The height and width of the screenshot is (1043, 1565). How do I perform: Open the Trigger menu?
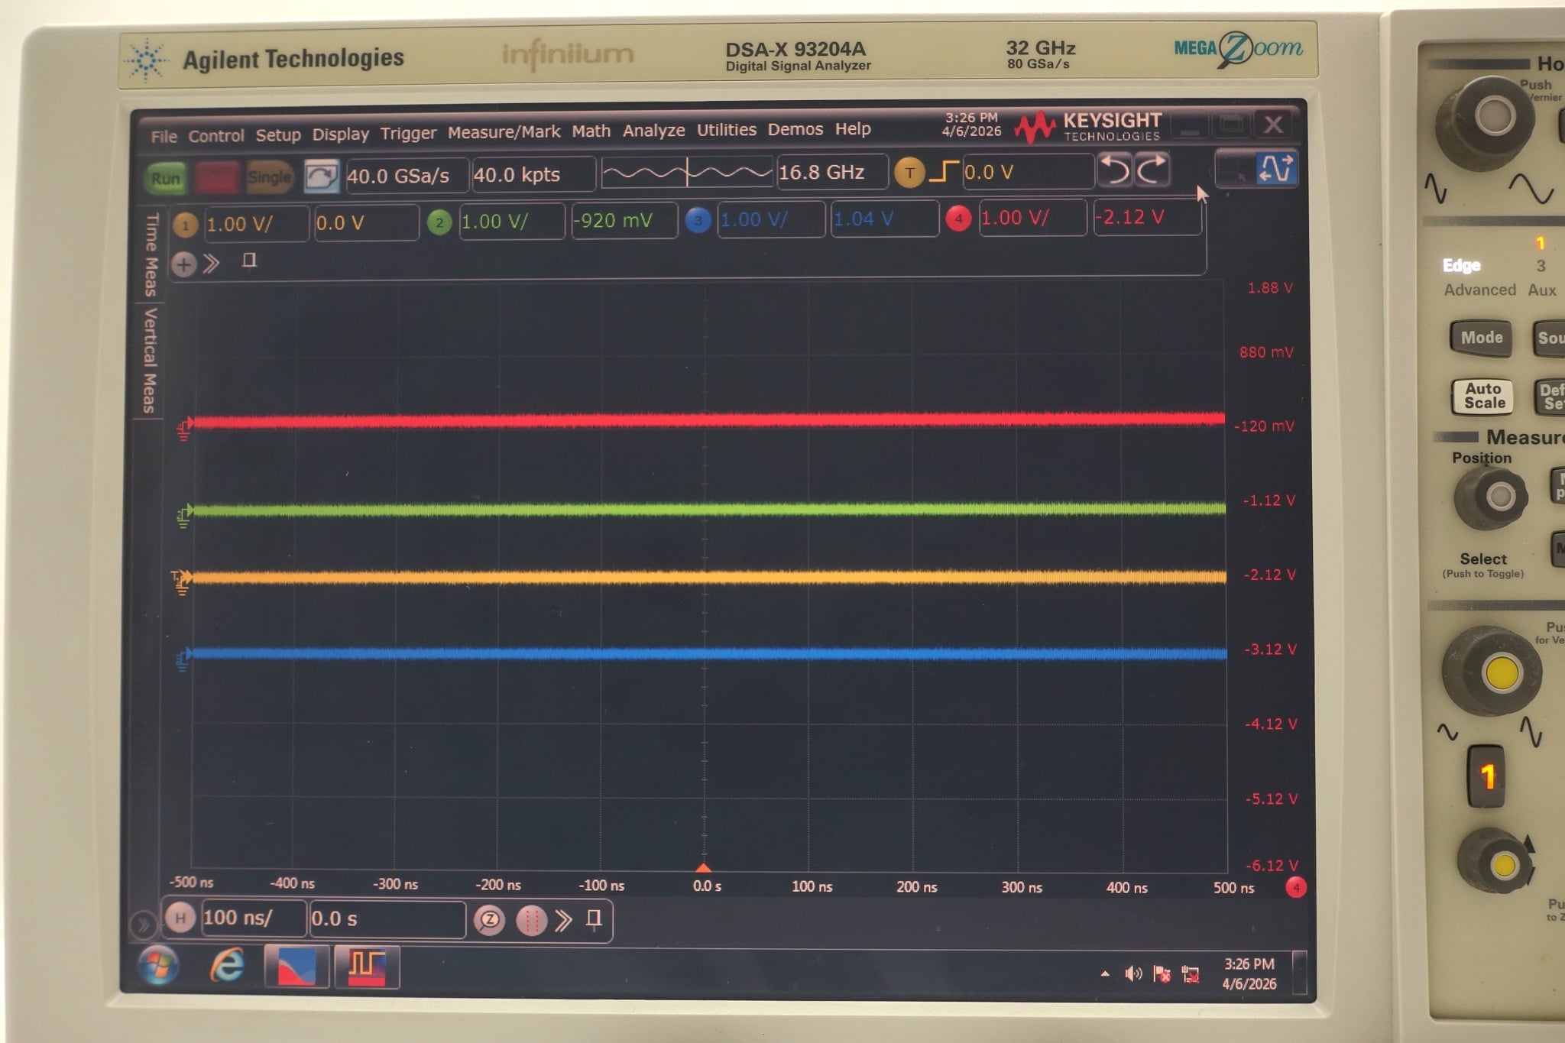(x=408, y=134)
